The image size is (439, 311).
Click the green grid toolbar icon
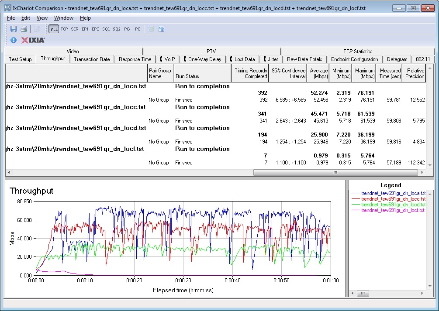tap(151, 29)
